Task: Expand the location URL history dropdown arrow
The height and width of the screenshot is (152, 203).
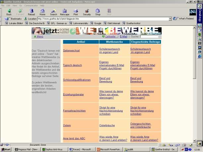Action: click(x=170, y=19)
